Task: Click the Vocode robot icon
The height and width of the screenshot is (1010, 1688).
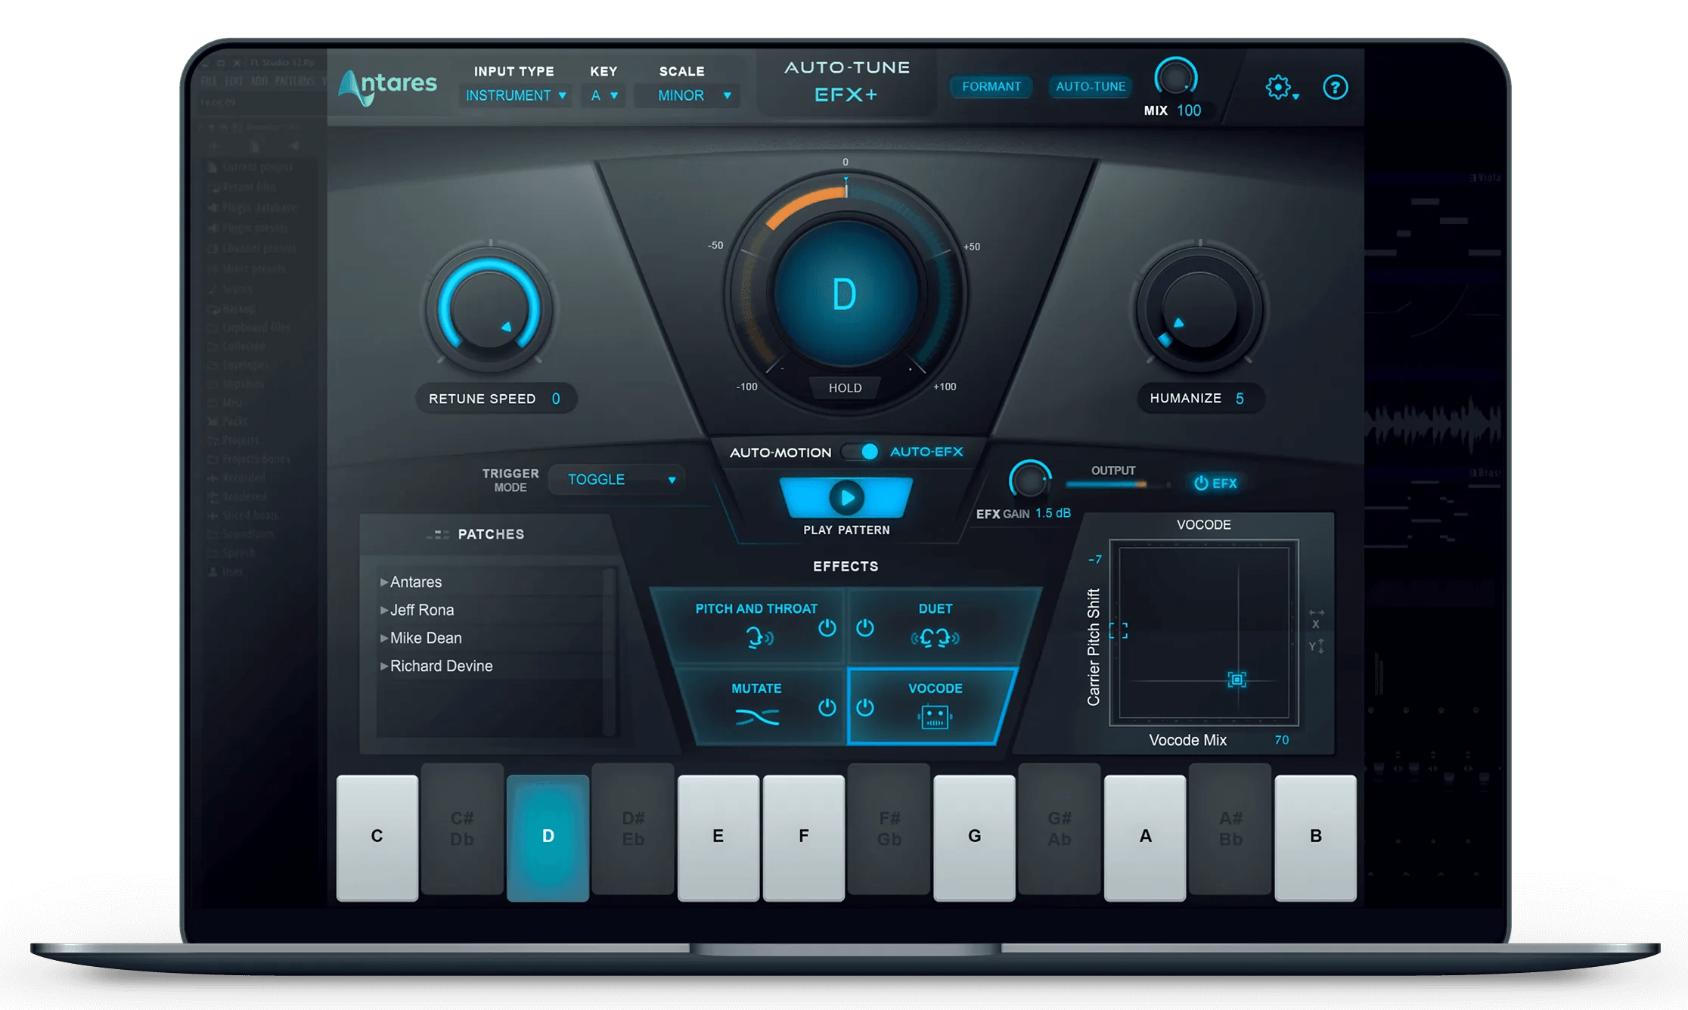Action: [x=935, y=716]
